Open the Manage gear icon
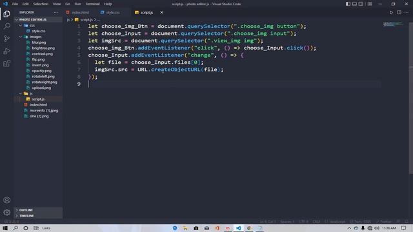Image resolution: width=413 pixels, height=232 pixels. point(7,212)
